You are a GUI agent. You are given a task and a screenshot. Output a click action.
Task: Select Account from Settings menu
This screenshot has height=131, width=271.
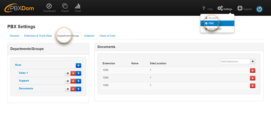click(x=213, y=18)
